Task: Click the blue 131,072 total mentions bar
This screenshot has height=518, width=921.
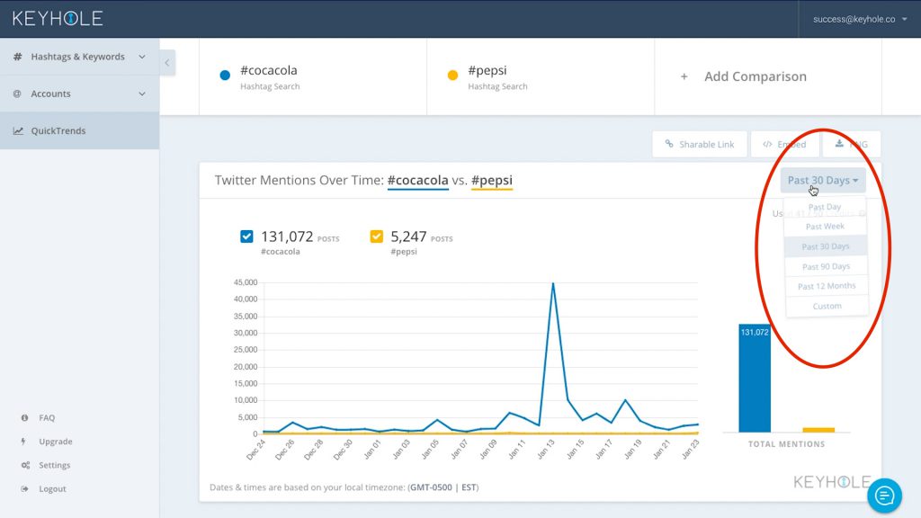Action: [755, 379]
